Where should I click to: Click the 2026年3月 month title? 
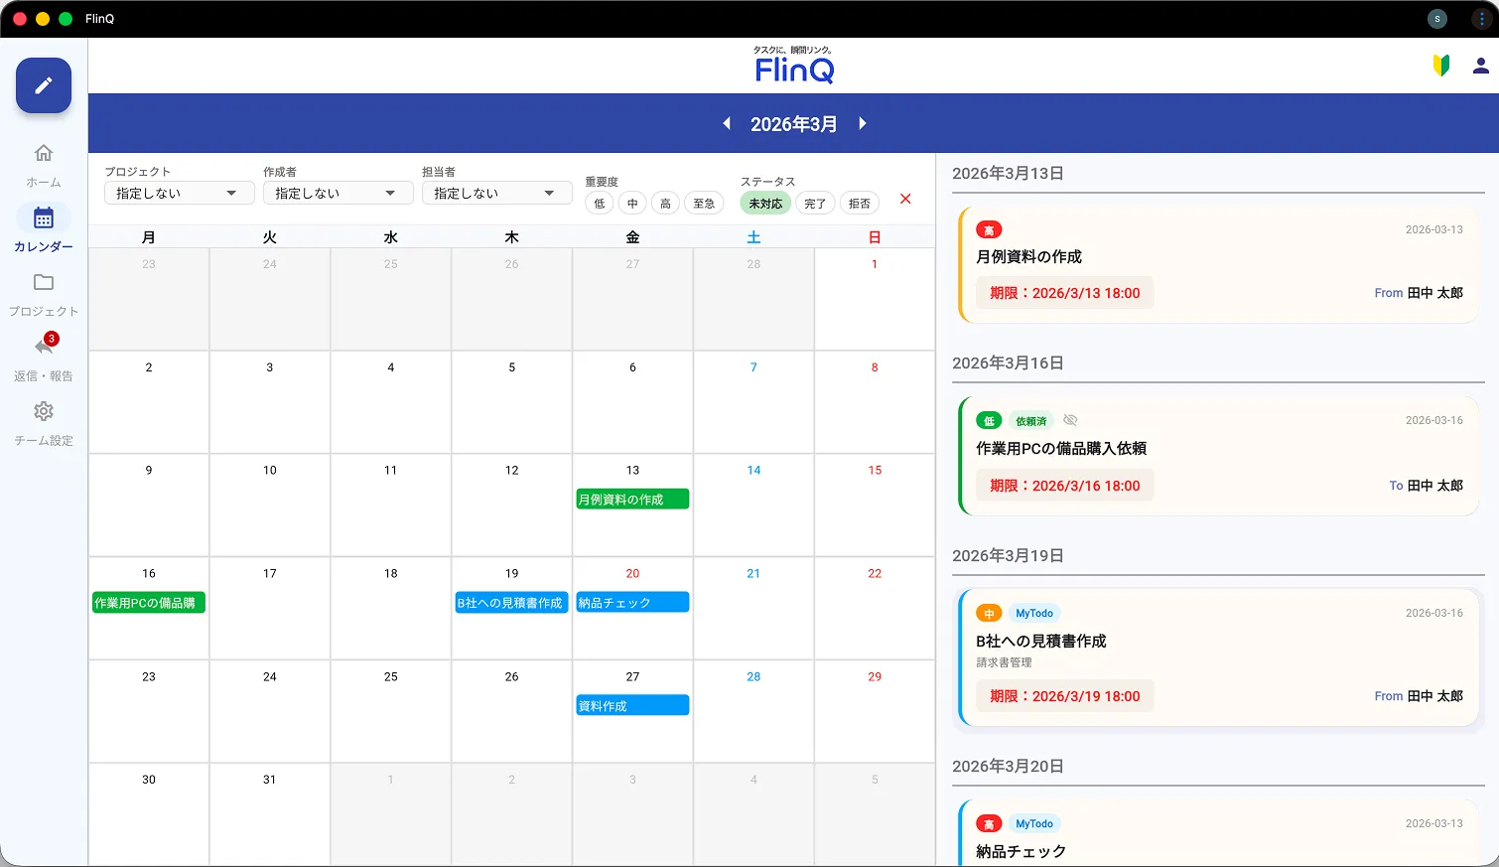click(793, 124)
